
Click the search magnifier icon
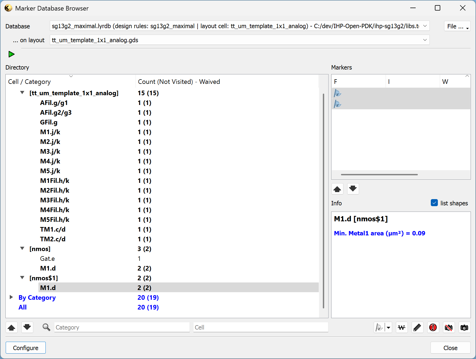46,327
